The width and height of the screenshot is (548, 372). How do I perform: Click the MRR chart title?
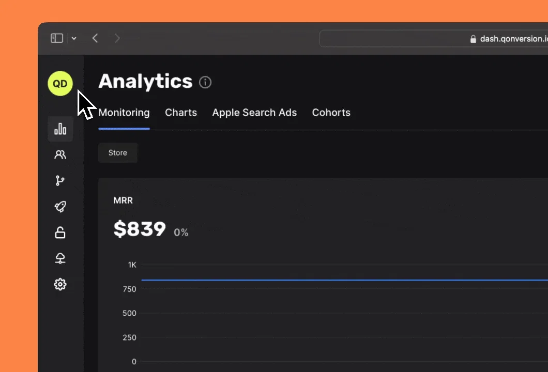pos(123,200)
